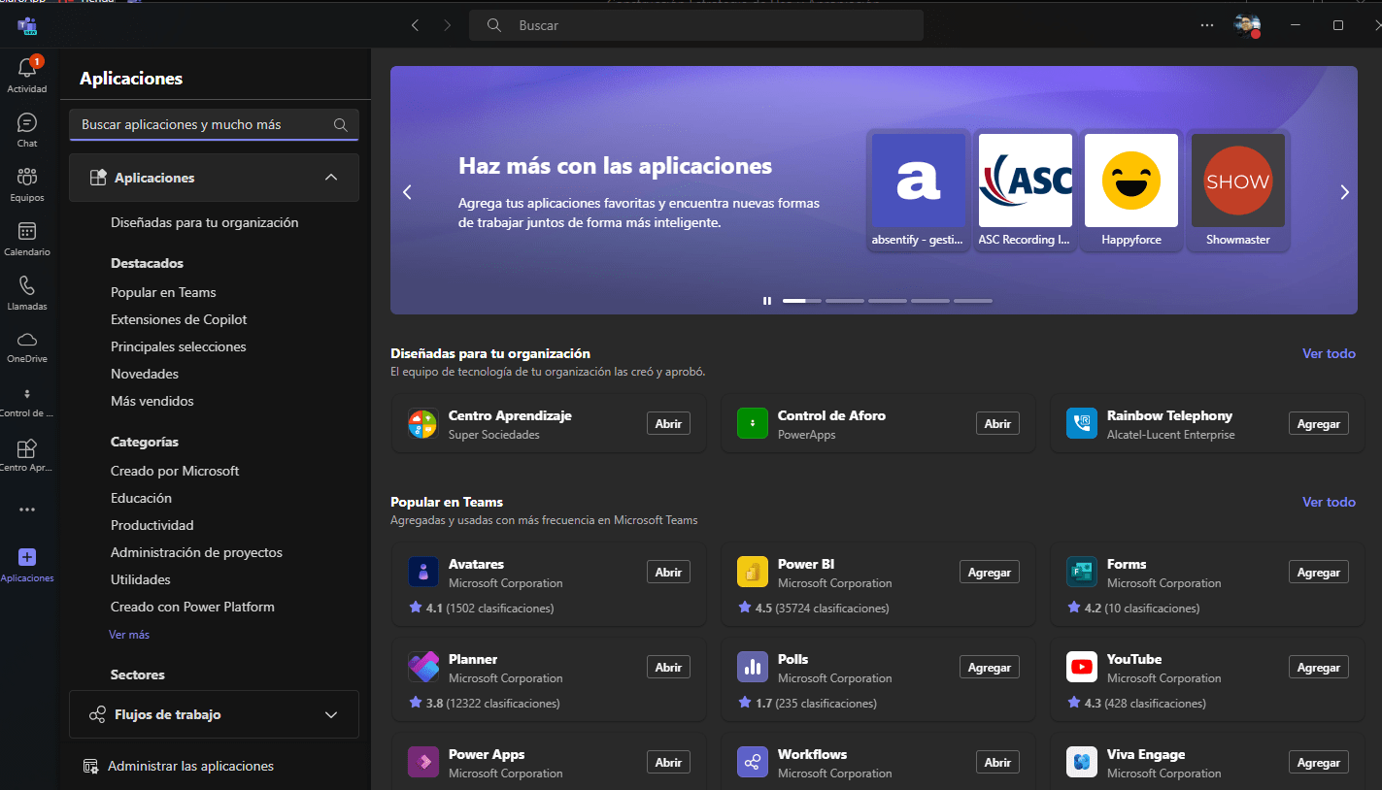Click the Forms app icon

point(1082,573)
